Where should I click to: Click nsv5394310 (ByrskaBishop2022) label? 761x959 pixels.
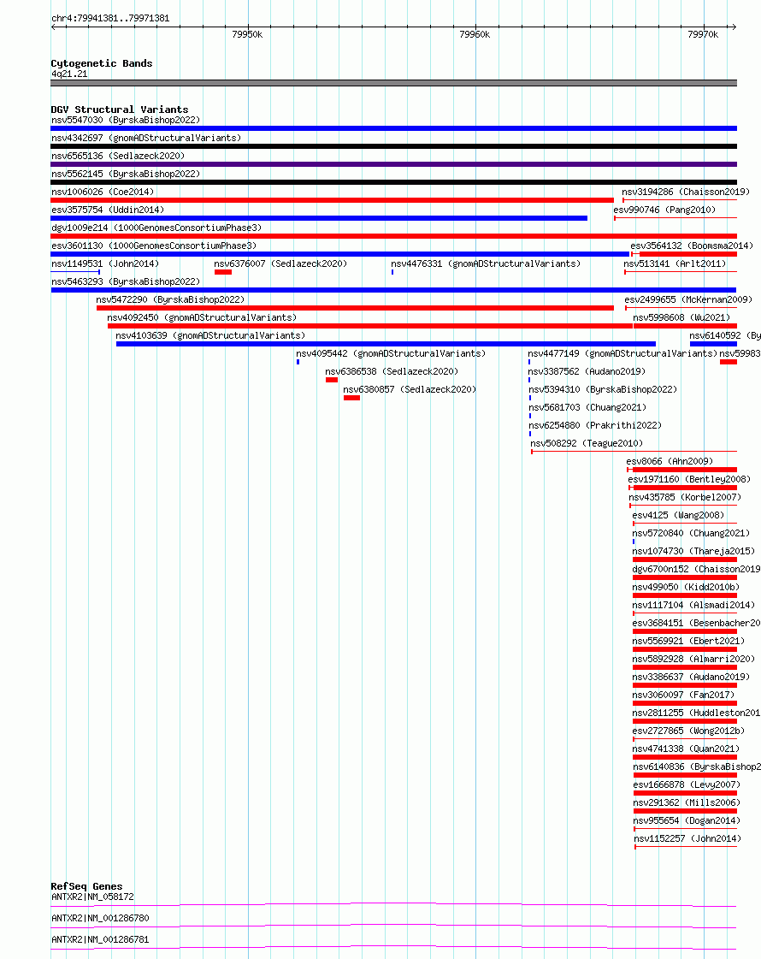pyautogui.click(x=604, y=389)
